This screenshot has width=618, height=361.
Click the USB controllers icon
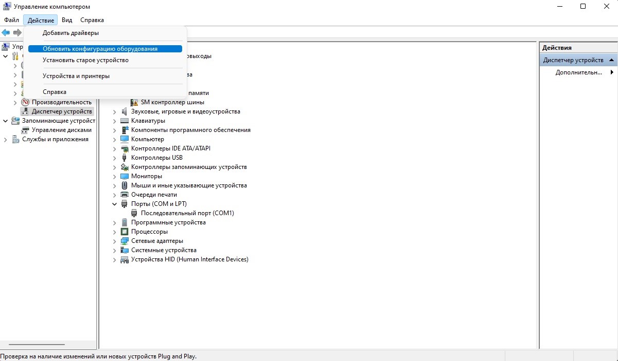pyautogui.click(x=125, y=158)
